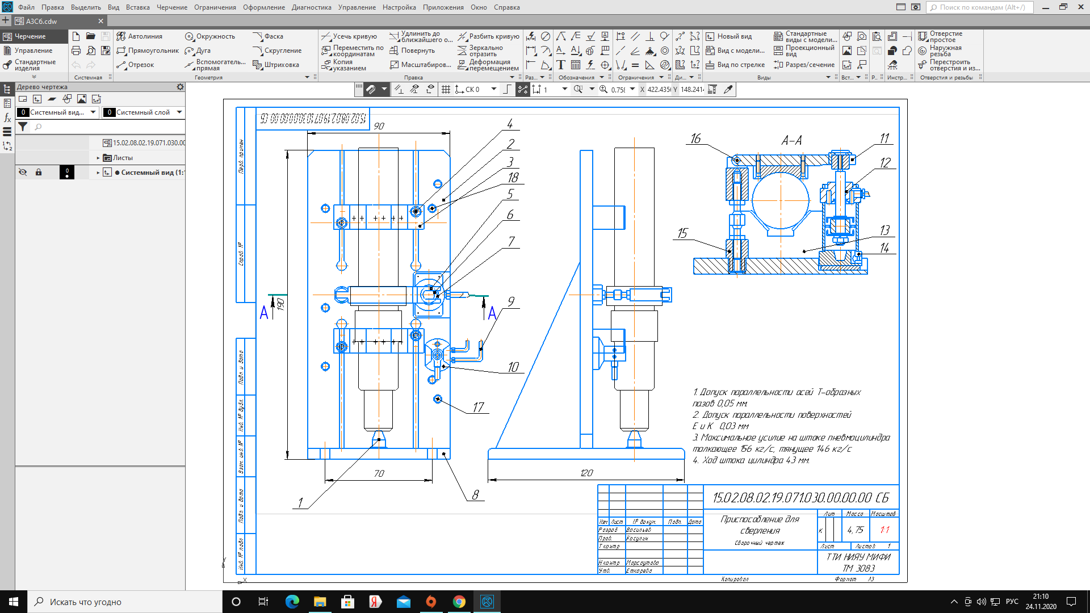Click the Новый вид button
Screen dimensions: 1090x613
point(729,36)
